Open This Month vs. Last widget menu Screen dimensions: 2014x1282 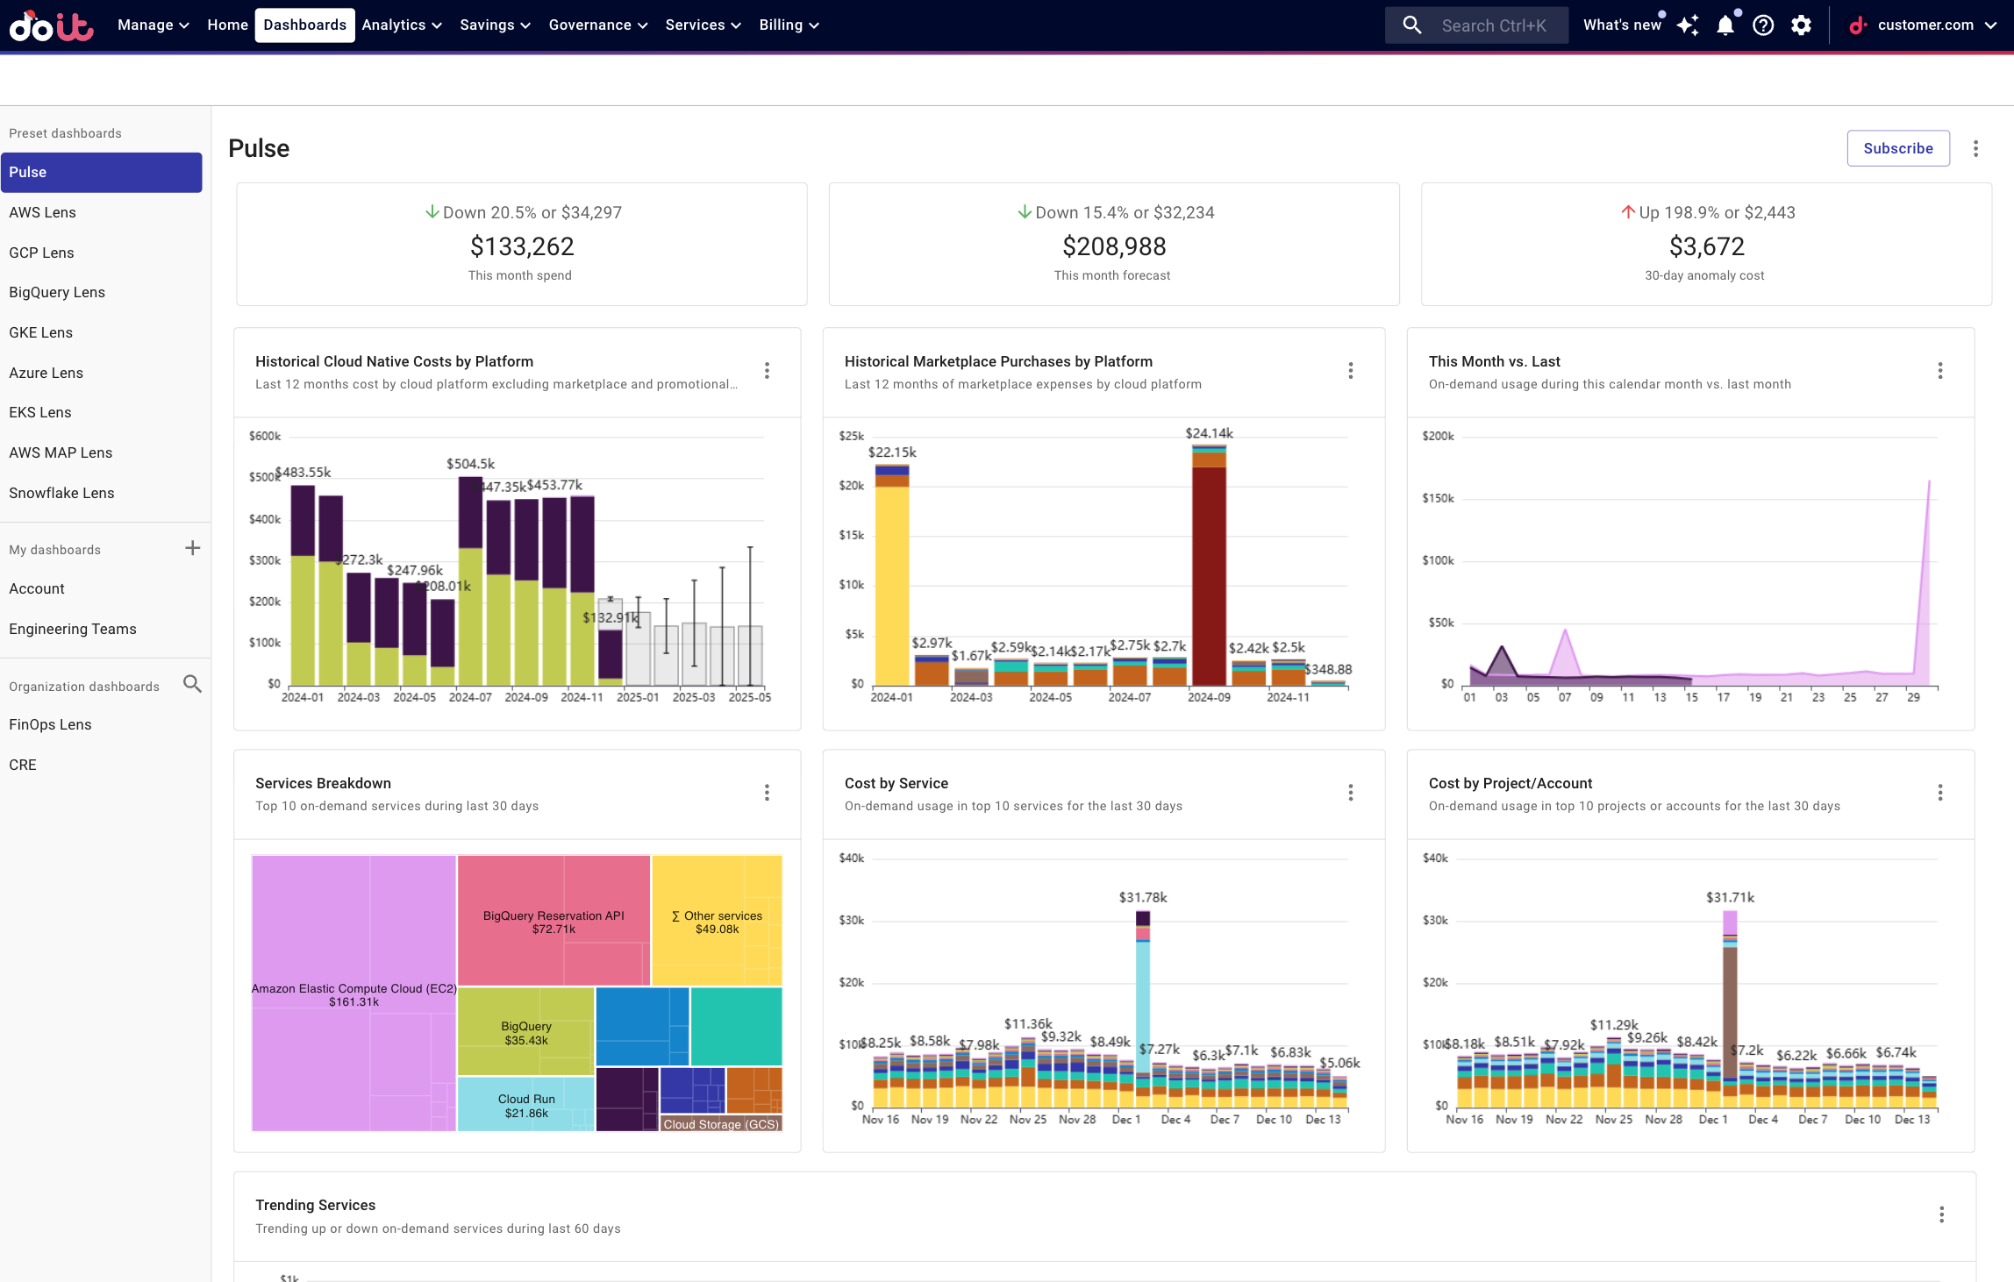[x=1939, y=371]
